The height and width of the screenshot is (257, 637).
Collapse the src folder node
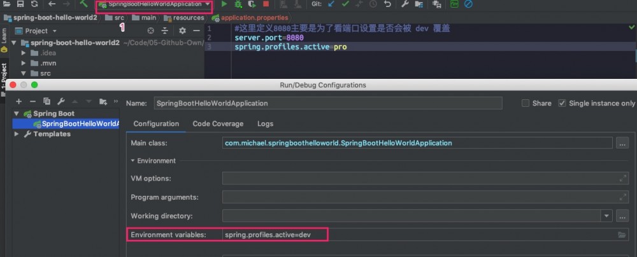pyautogui.click(x=23, y=74)
